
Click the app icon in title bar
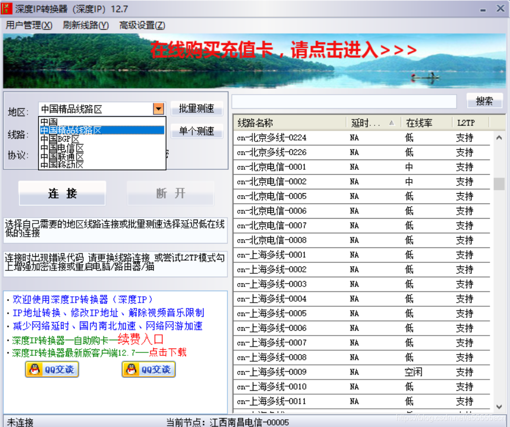click(6, 8)
